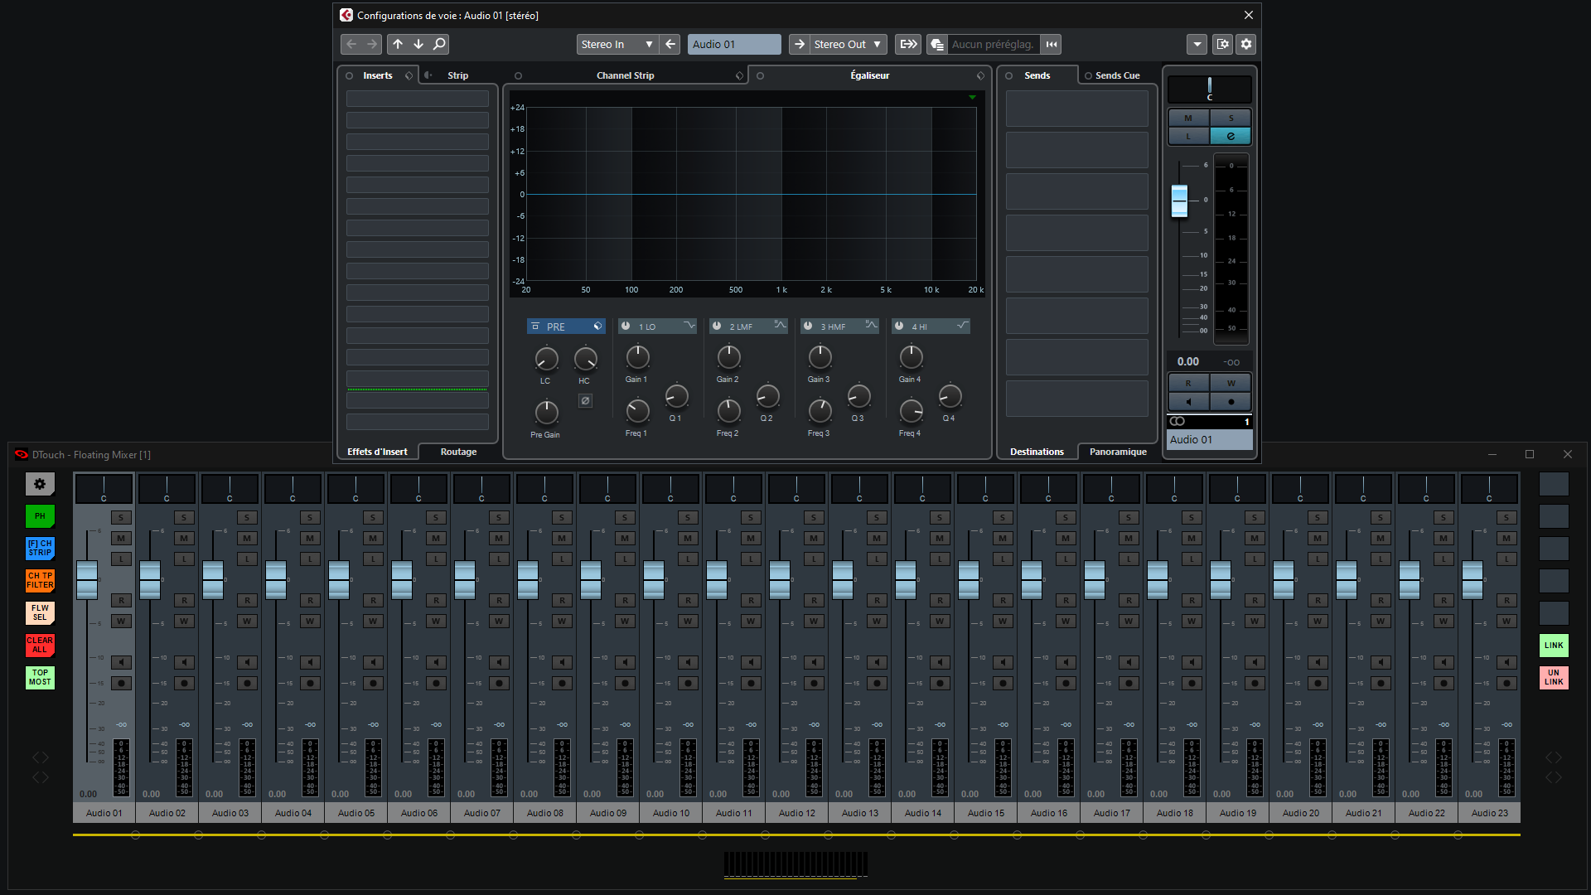Open channel settings gear icon
The height and width of the screenshot is (895, 1591).
click(x=1246, y=44)
